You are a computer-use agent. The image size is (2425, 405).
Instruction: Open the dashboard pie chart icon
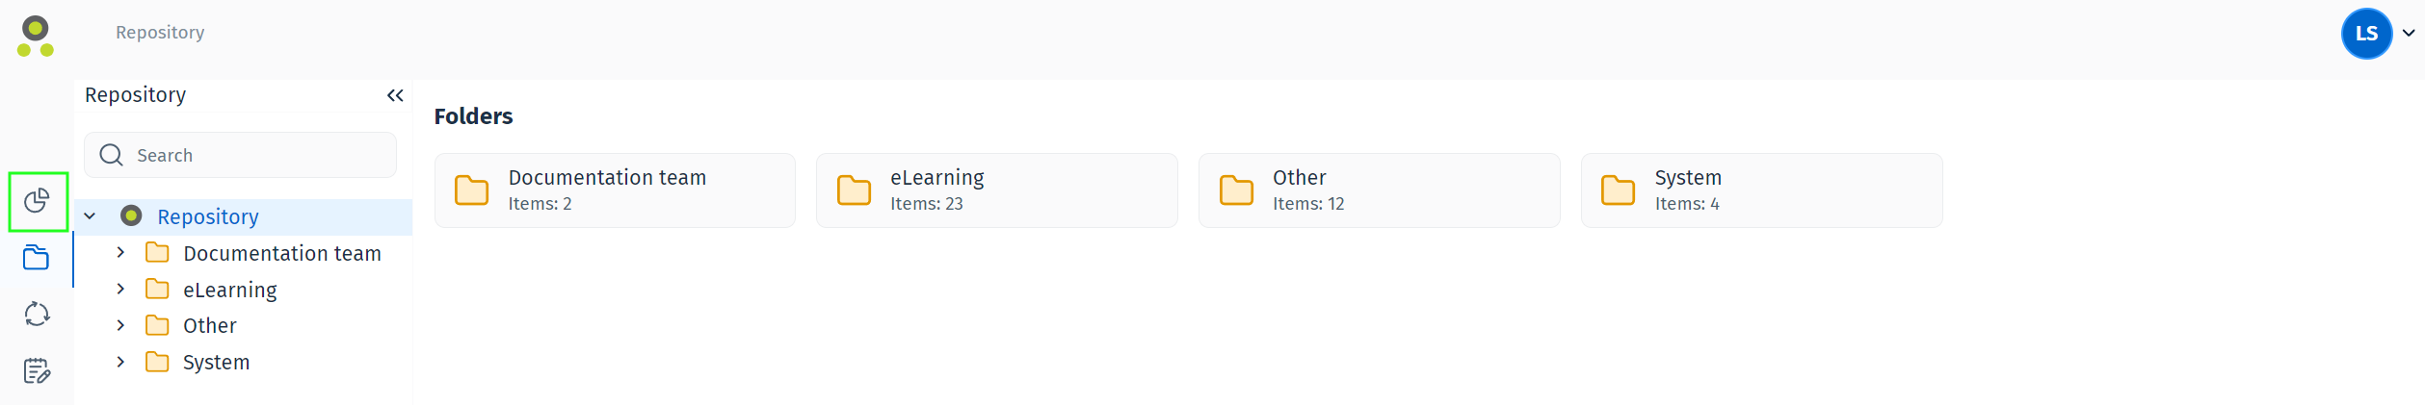click(x=37, y=201)
